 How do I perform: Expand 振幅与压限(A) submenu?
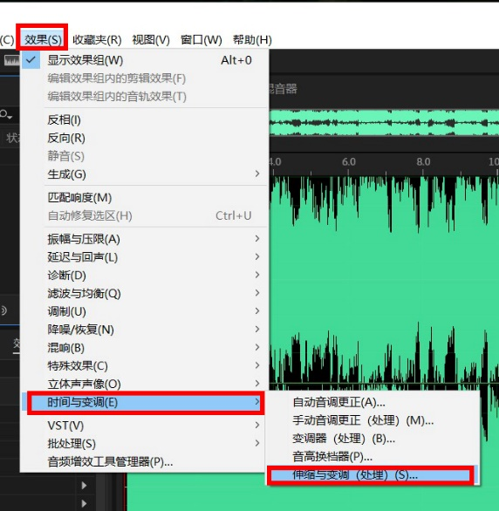pyautogui.click(x=144, y=239)
